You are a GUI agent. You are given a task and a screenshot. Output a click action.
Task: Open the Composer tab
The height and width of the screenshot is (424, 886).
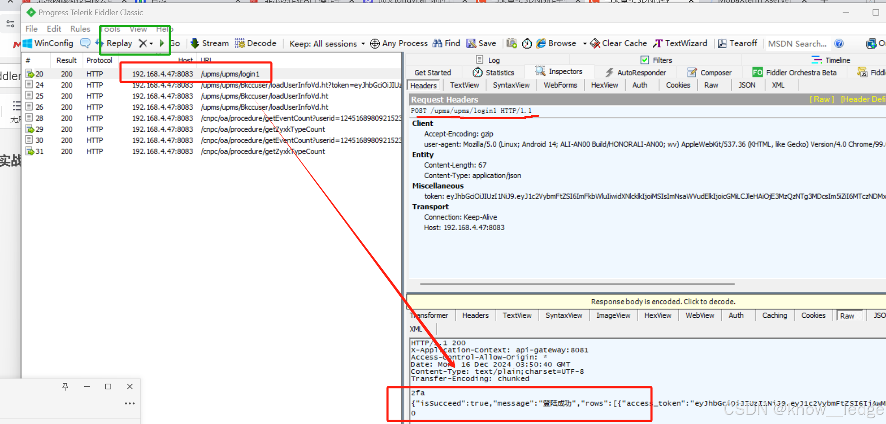(x=710, y=72)
